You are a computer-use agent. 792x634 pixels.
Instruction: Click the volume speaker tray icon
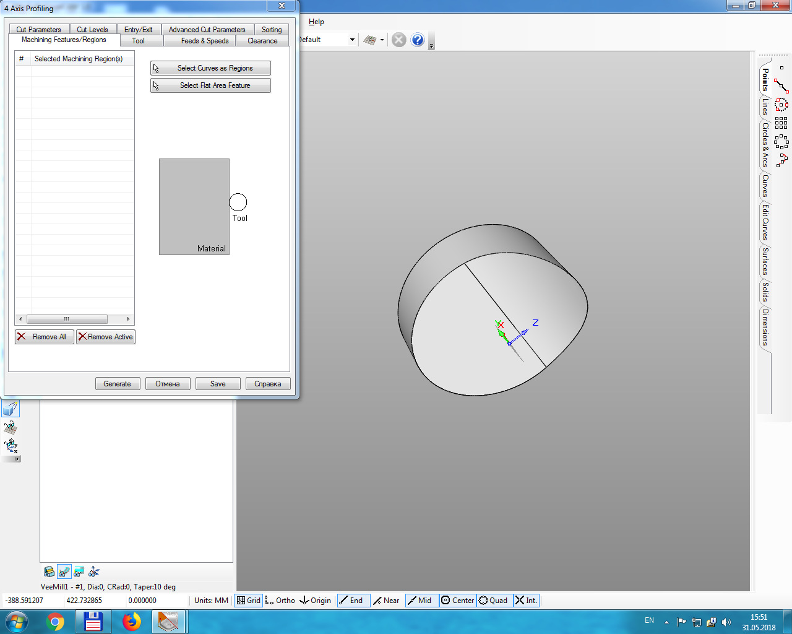[x=726, y=622]
